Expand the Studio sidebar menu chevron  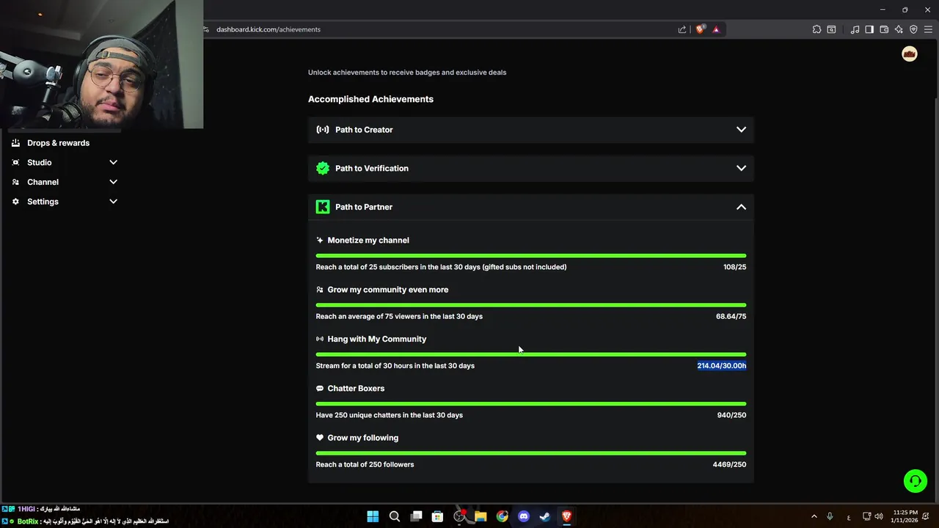[x=113, y=162]
